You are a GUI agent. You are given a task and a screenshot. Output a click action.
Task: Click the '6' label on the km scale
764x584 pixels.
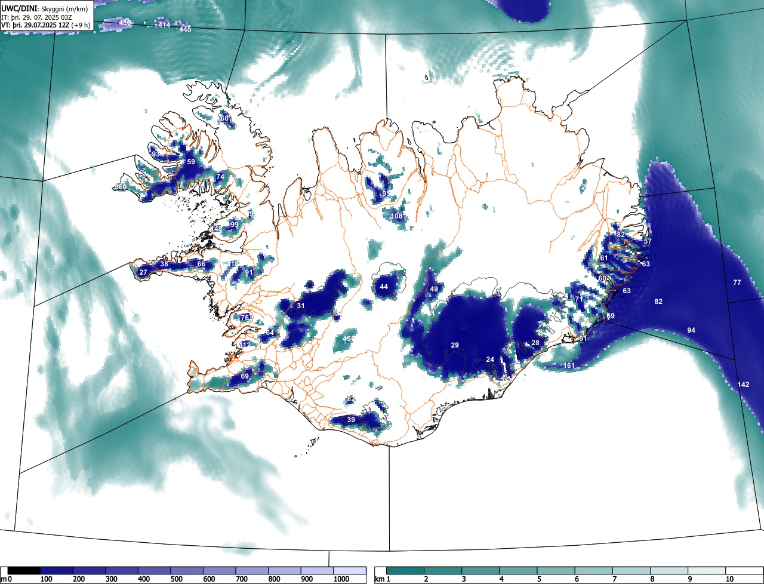(x=577, y=579)
